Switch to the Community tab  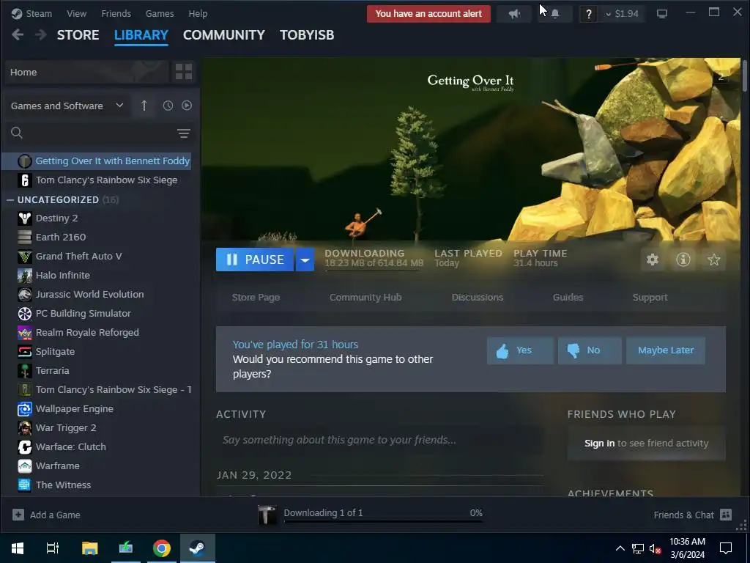click(224, 35)
